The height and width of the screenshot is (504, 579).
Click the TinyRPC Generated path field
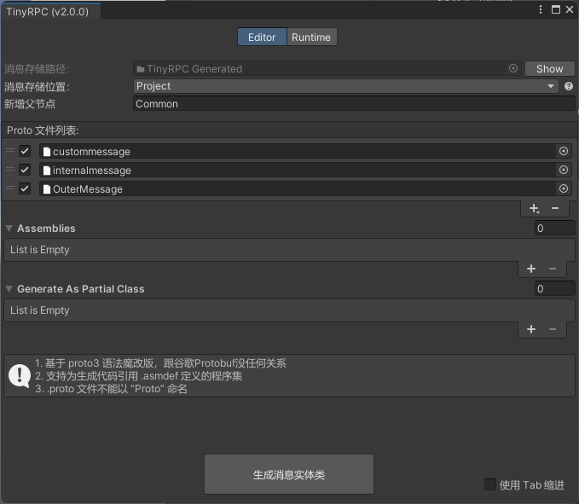(327, 69)
